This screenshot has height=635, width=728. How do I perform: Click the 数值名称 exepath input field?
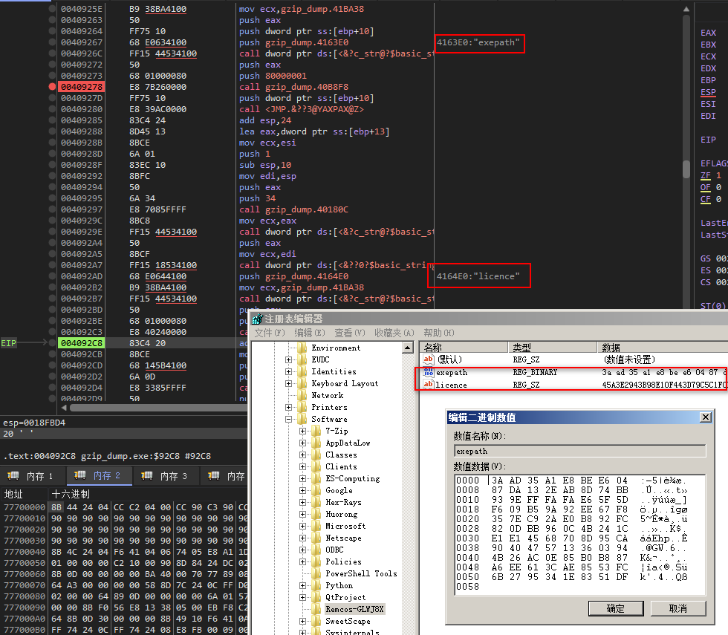pos(579,452)
